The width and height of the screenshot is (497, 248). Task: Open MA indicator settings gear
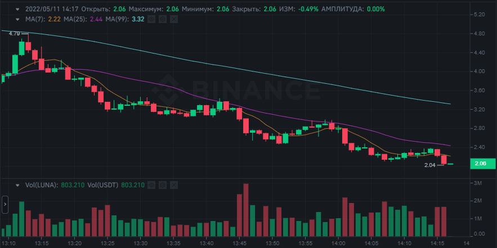(x=162, y=19)
